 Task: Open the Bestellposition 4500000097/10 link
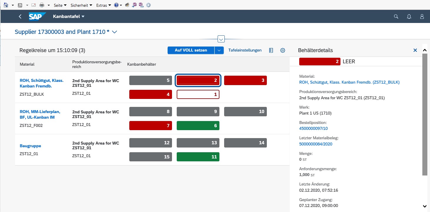coord(313,128)
